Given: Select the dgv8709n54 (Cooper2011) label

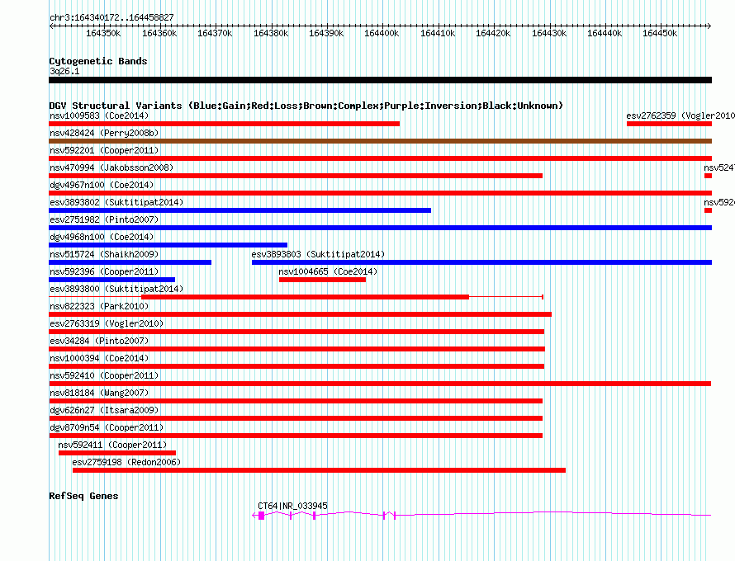Looking at the screenshot, I should [x=107, y=427].
